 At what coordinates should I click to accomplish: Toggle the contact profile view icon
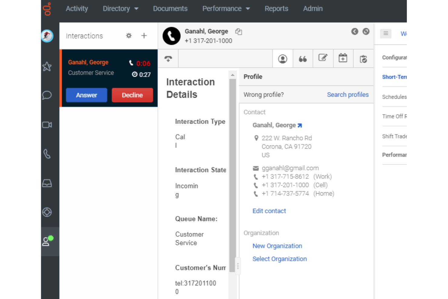tap(282, 58)
